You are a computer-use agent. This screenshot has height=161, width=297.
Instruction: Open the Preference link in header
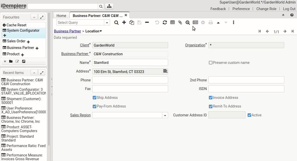[241, 9]
